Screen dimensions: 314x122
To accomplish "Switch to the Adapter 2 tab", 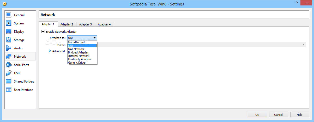I will (x=67, y=24).
